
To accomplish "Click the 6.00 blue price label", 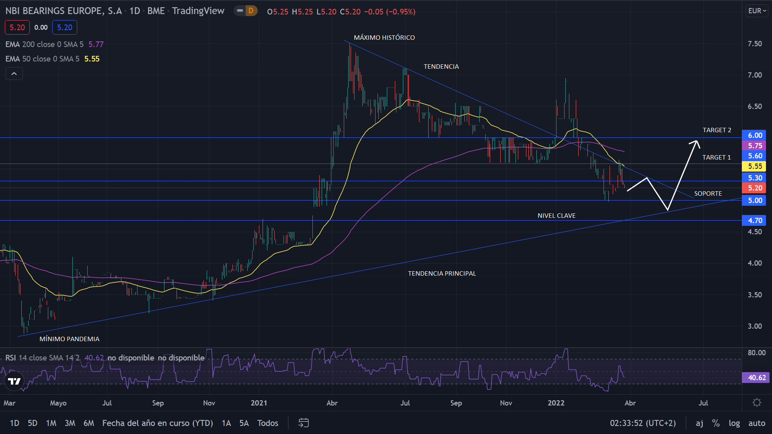I will 754,135.
